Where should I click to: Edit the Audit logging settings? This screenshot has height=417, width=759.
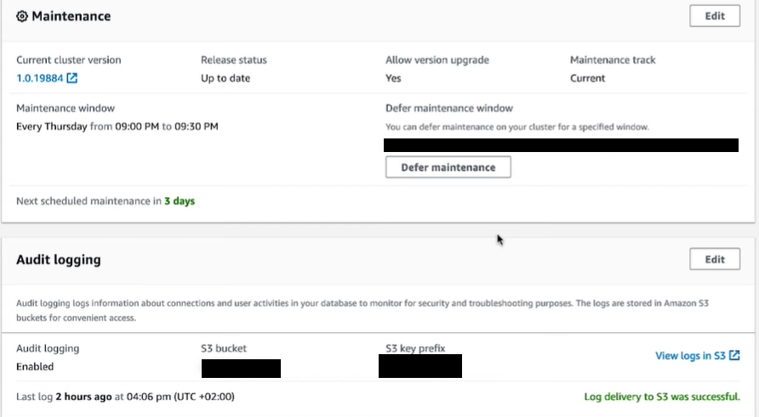coord(715,259)
